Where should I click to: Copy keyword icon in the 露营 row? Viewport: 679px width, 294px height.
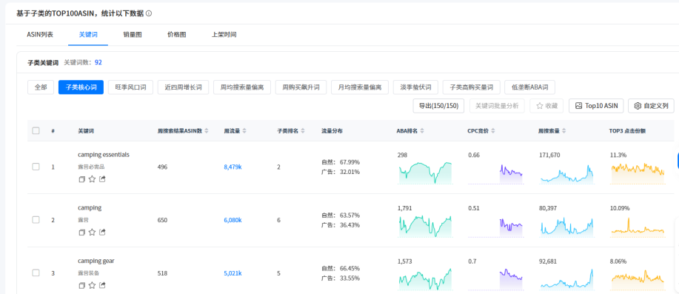[81, 233]
